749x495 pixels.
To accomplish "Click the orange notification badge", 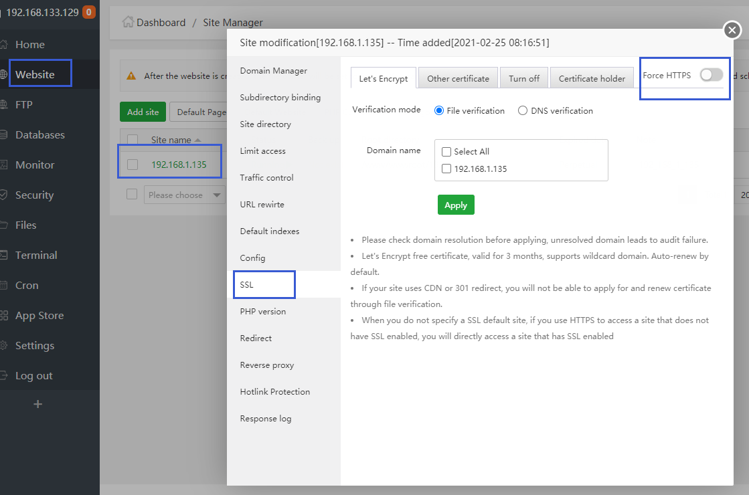I will (x=88, y=12).
